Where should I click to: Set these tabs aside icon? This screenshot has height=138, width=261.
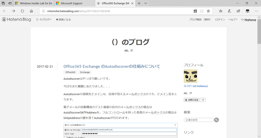[10, 3]
